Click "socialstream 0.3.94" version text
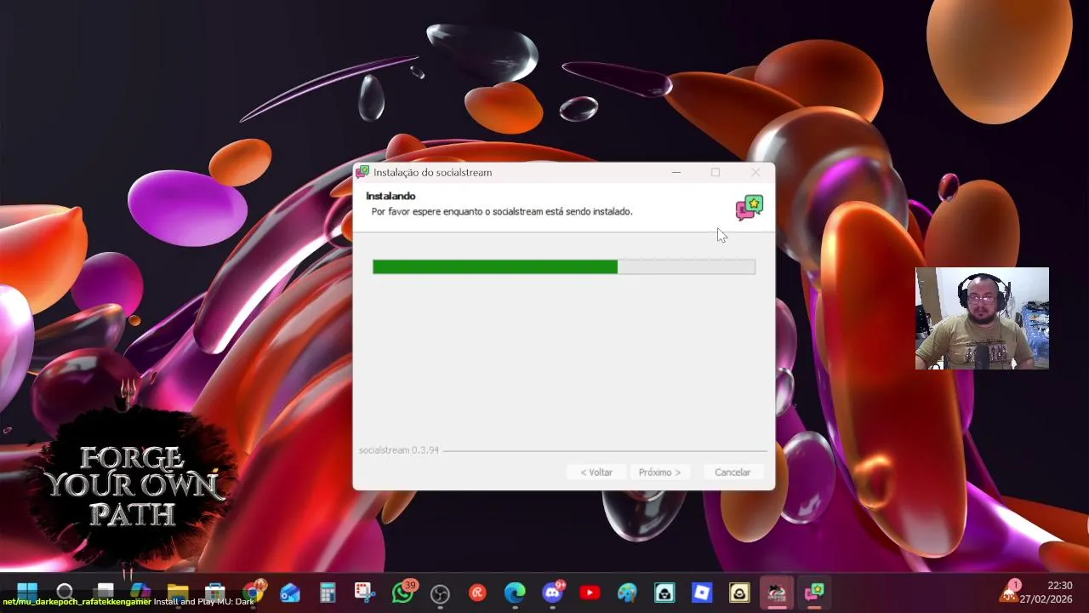The width and height of the screenshot is (1089, 613). pyautogui.click(x=399, y=450)
